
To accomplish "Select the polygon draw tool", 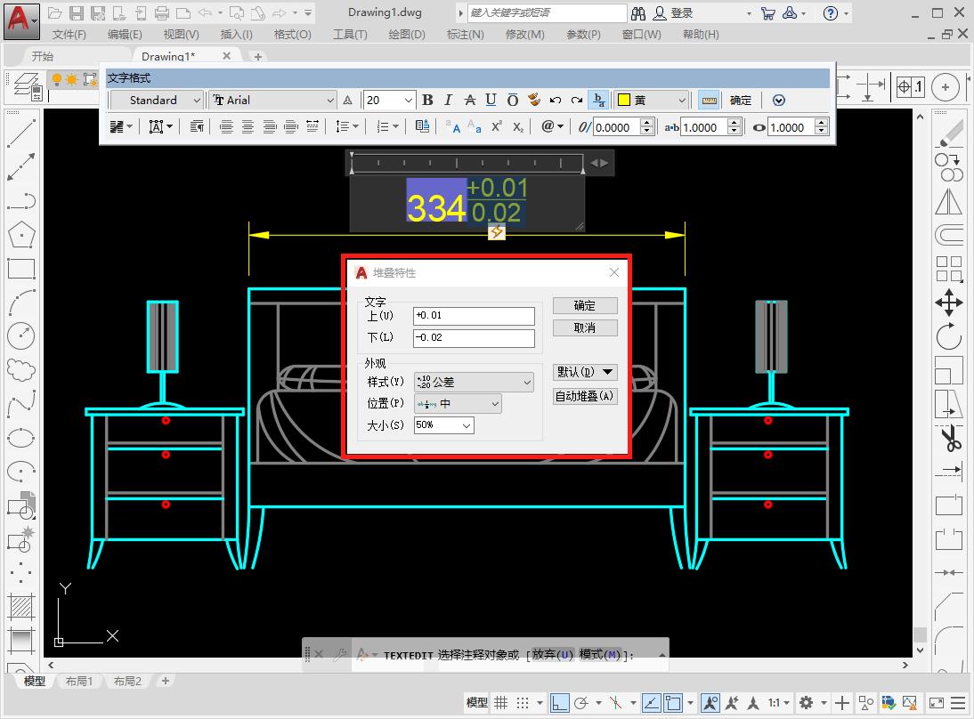I will [20, 235].
